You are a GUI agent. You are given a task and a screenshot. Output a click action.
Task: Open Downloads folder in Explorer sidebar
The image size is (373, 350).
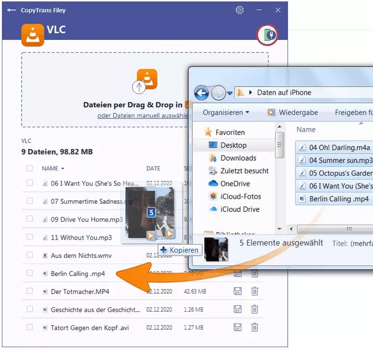point(233,158)
